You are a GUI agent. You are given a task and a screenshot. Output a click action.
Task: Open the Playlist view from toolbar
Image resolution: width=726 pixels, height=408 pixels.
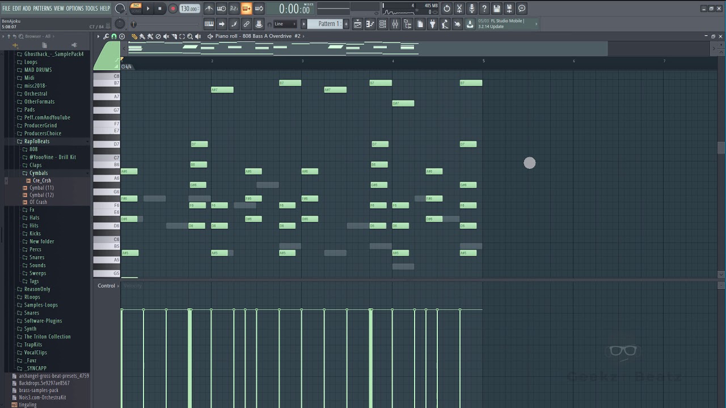[x=358, y=24]
